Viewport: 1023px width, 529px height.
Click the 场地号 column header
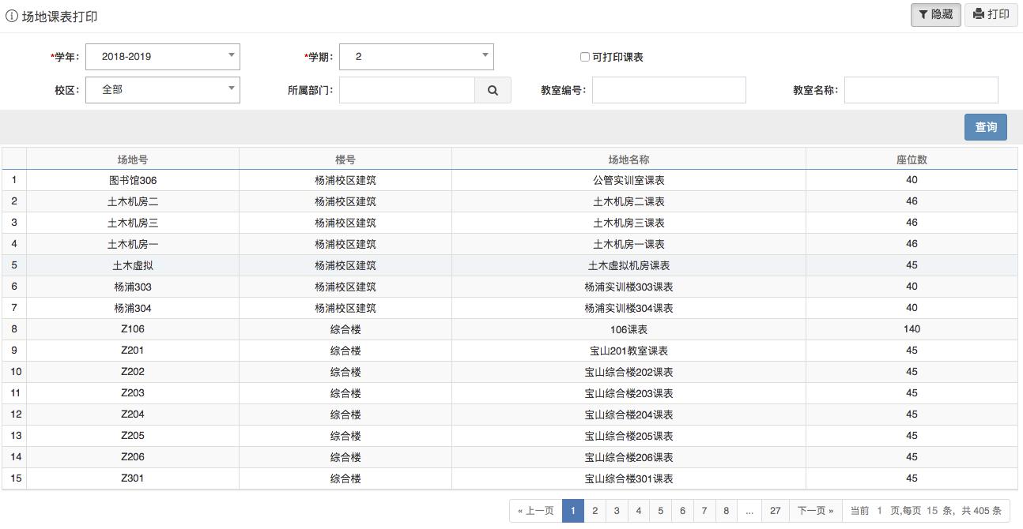click(133, 158)
